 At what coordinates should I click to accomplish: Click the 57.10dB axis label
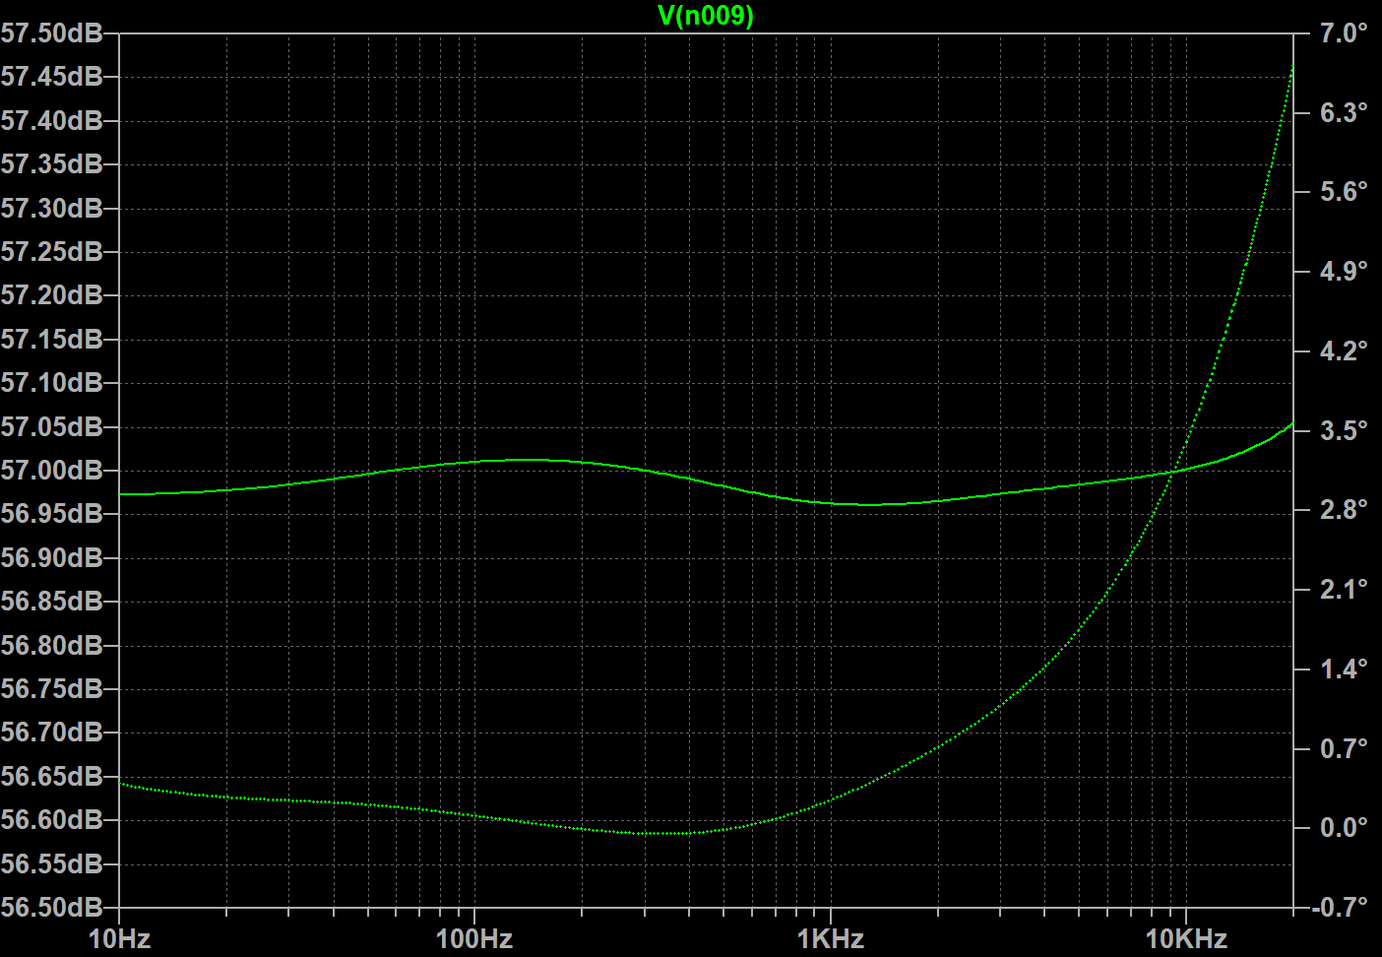point(51,383)
